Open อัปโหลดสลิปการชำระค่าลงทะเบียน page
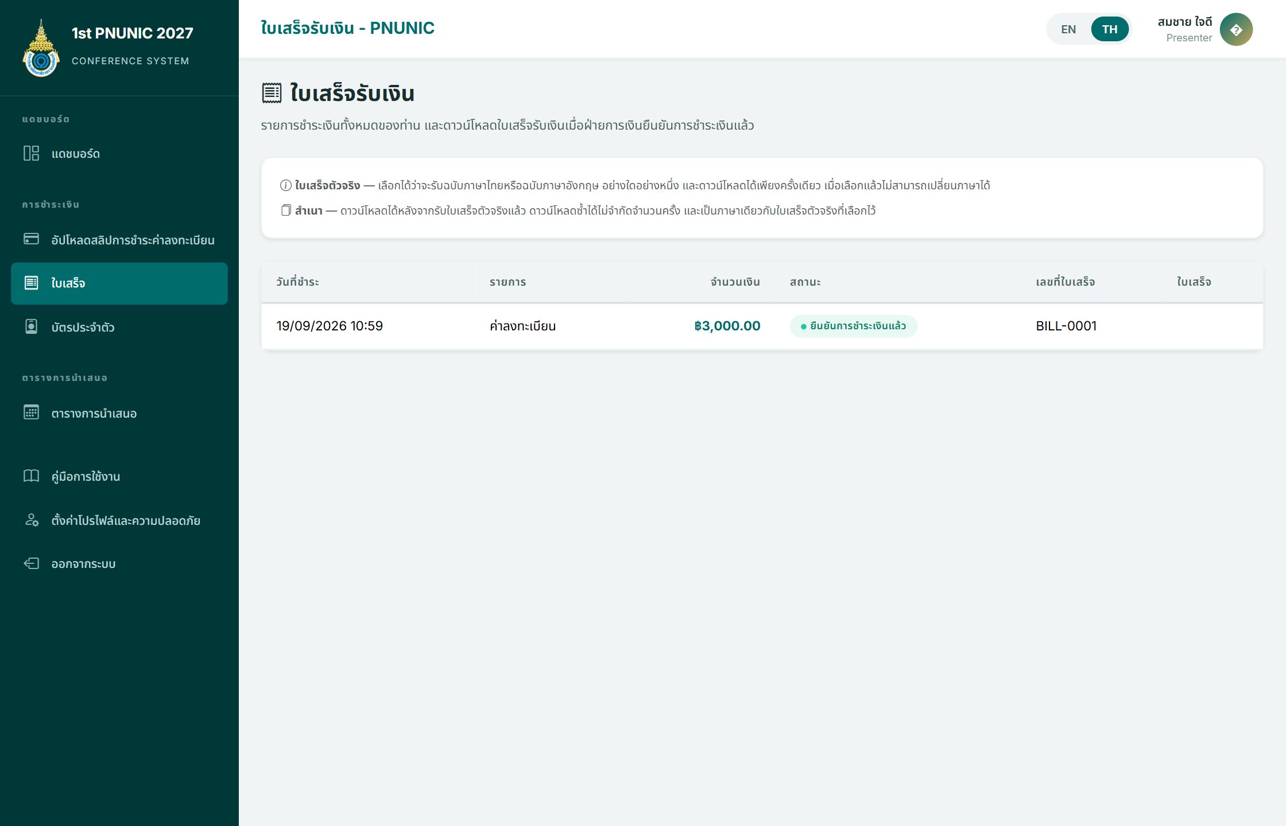This screenshot has height=826, width=1286. tap(119, 240)
